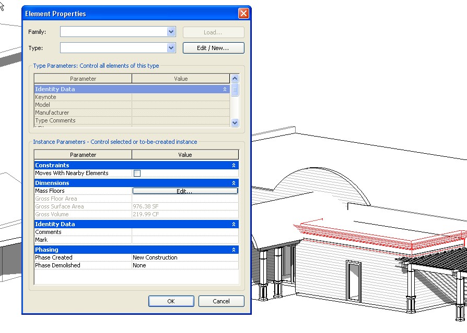Image resolution: width=467 pixels, height=333 pixels.
Task: Collapse the Phasing group
Action: pos(234,250)
